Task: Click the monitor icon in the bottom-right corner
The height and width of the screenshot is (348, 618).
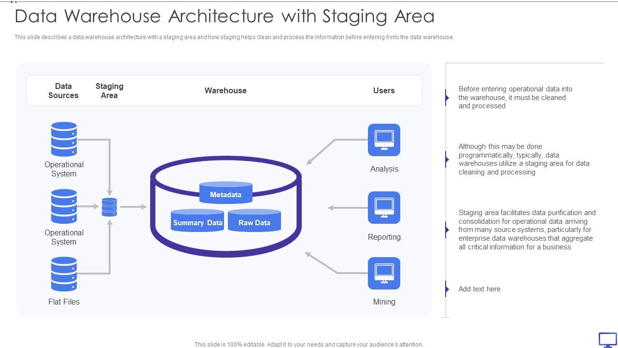Action: 607,340
